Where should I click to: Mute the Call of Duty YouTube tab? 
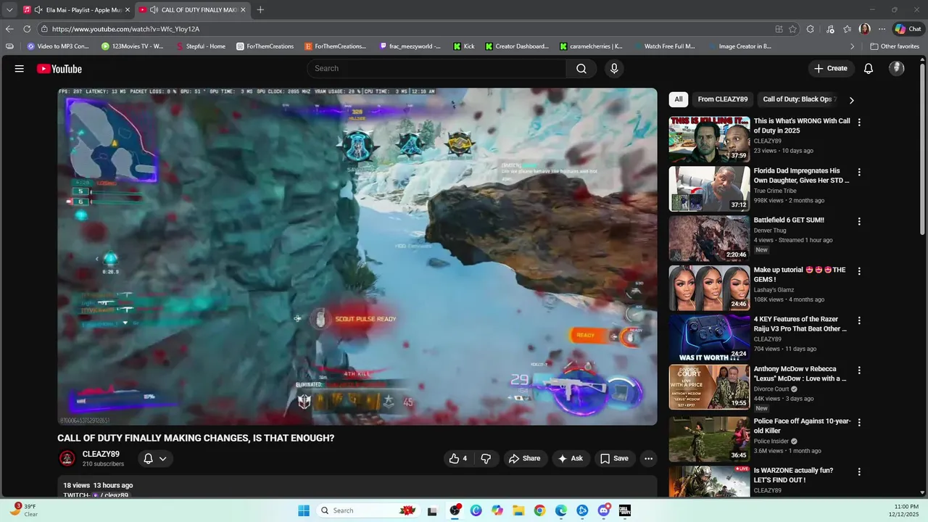coord(154,10)
